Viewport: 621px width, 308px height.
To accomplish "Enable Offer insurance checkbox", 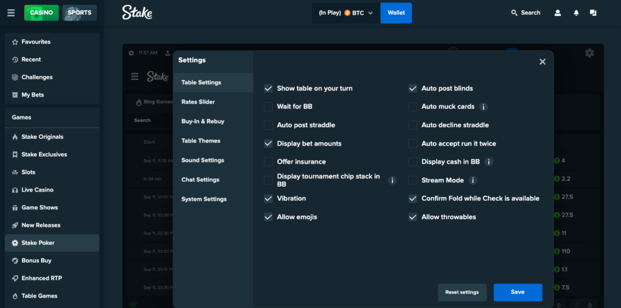I will [268, 161].
